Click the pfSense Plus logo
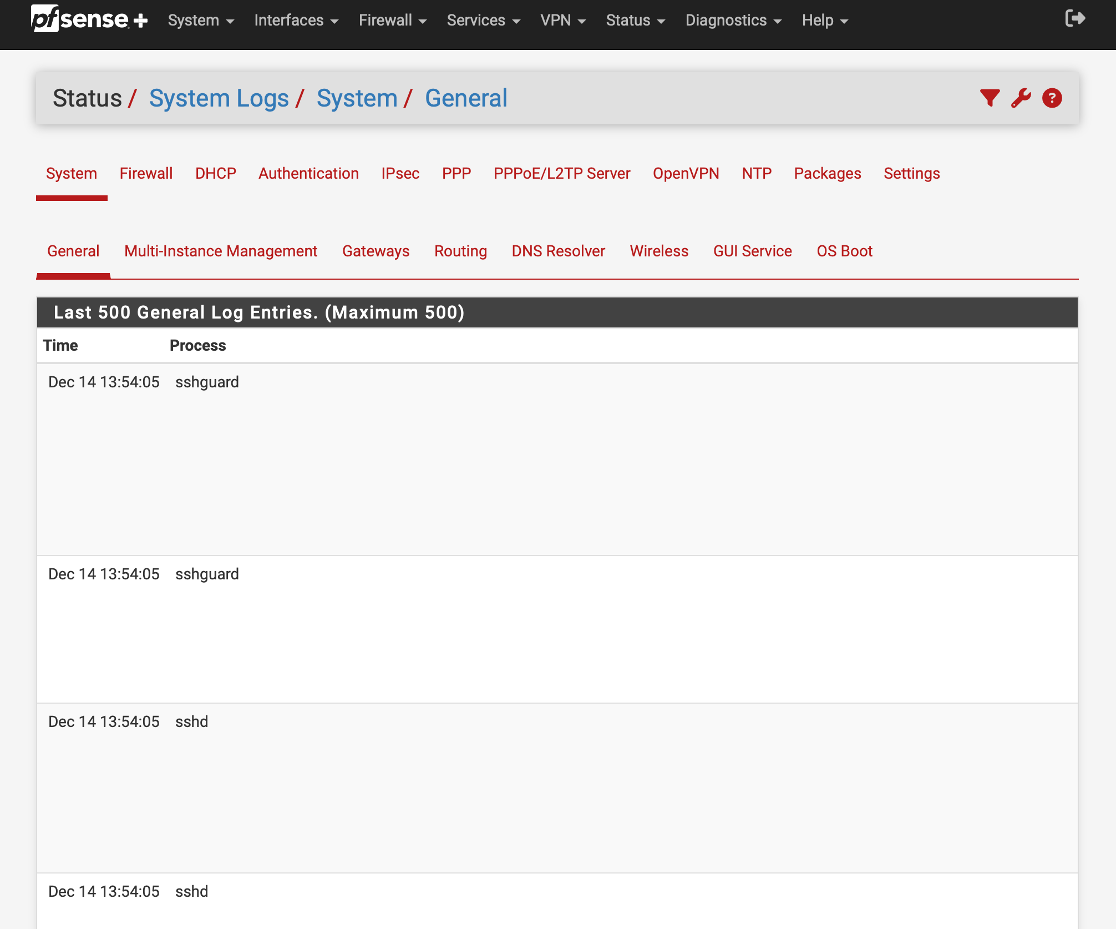The image size is (1116, 929). [x=89, y=19]
